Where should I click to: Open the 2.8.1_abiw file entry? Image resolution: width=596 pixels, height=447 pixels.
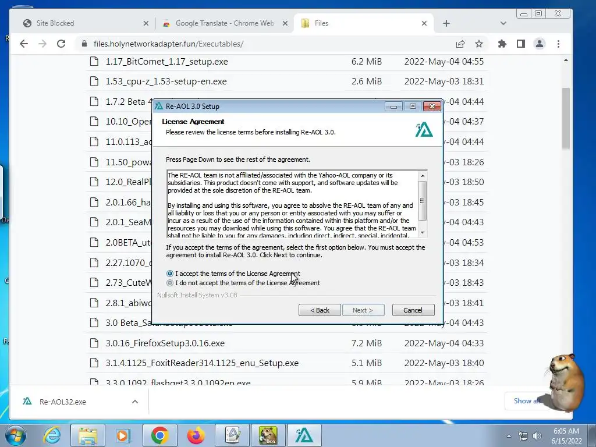coord(129,303)
